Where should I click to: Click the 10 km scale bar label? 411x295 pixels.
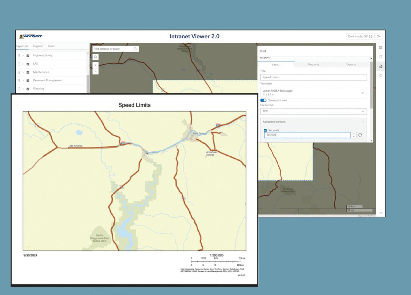[x=351, y=207]
